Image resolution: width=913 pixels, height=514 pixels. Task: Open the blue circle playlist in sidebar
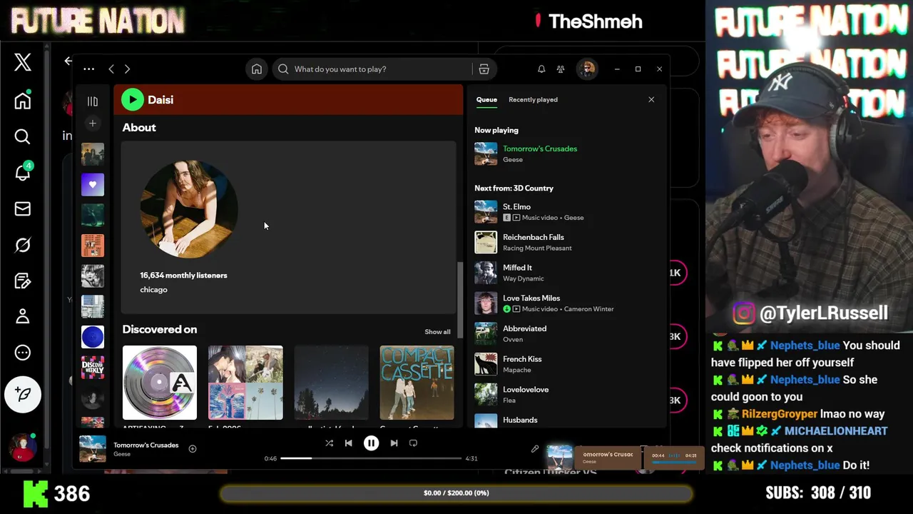pyautogui.click(x=93, y=337)
